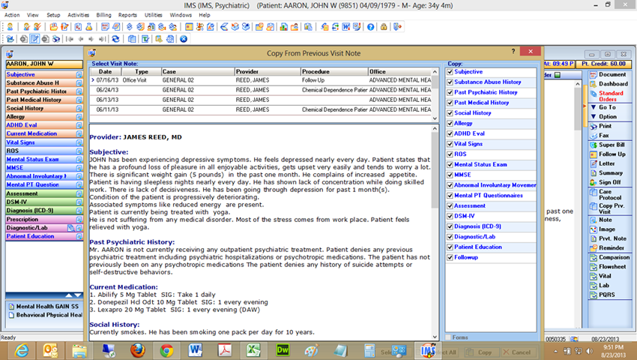Uncheck the Vital Signs copy checkbox
Screen dimensions: 637x360
tap(450, 144)
